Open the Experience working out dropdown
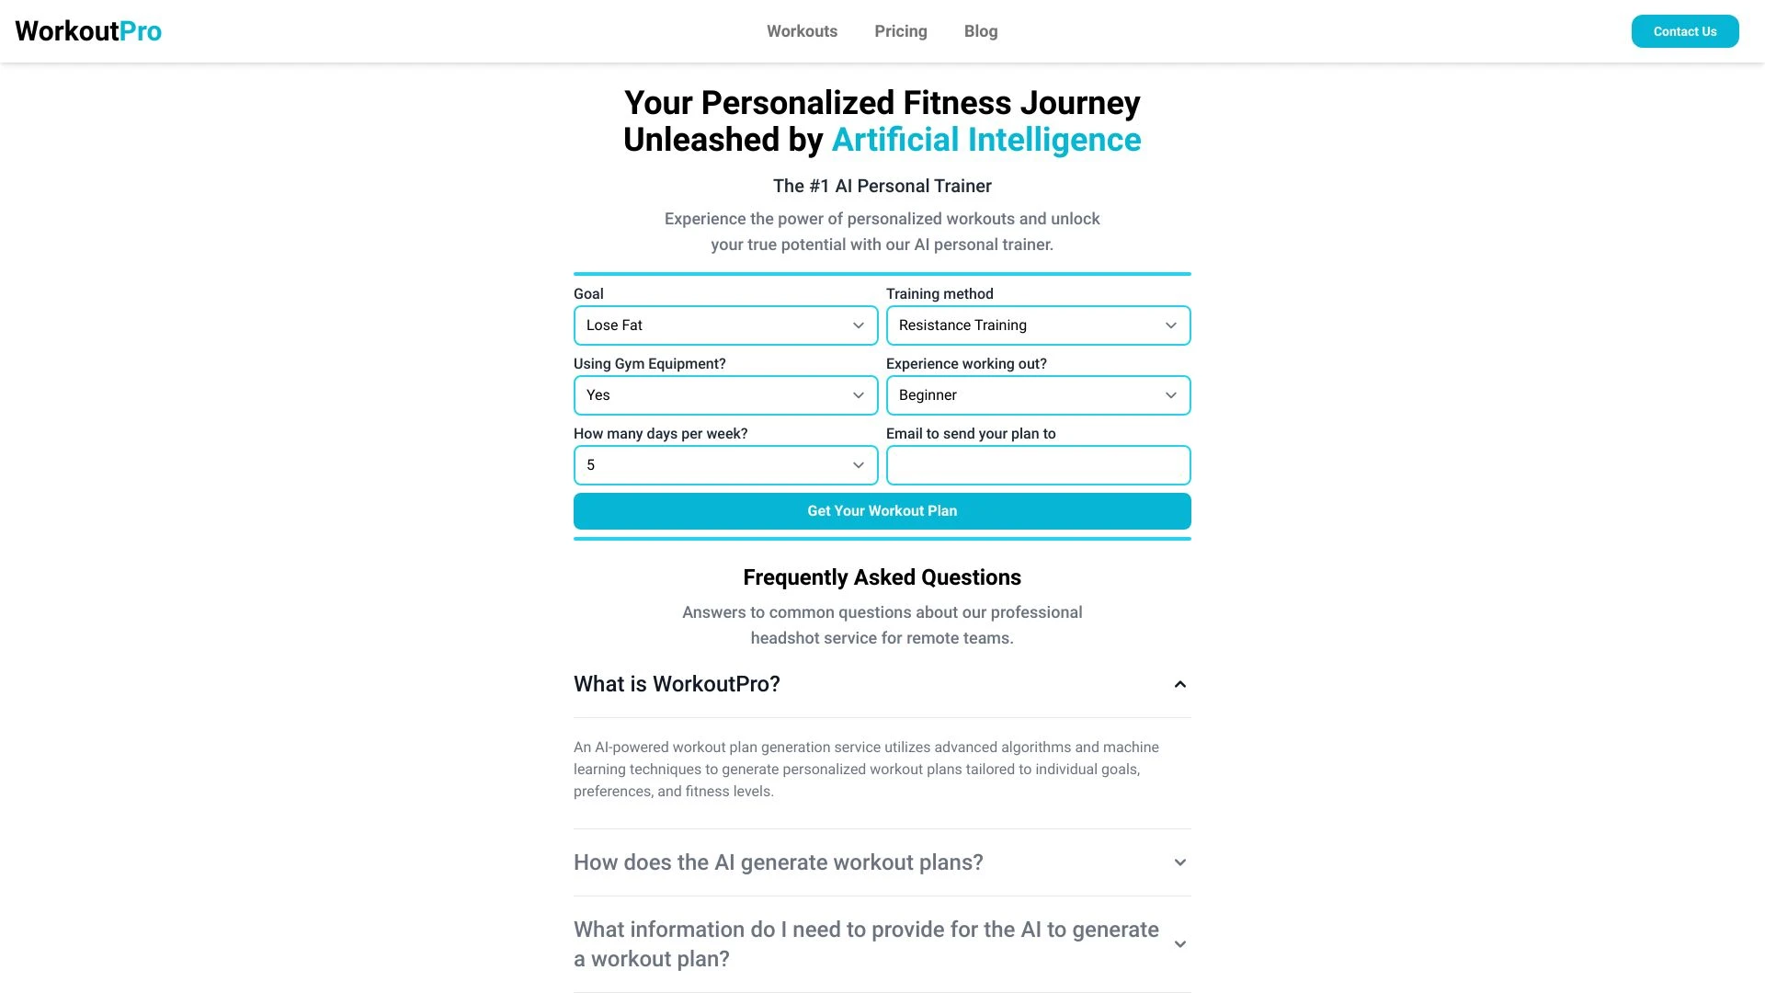This screenshot has width=1765, height=993. click(1038, 394)
